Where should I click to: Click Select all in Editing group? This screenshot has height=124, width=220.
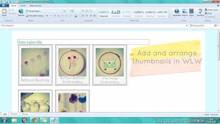[x=210, y=17]
